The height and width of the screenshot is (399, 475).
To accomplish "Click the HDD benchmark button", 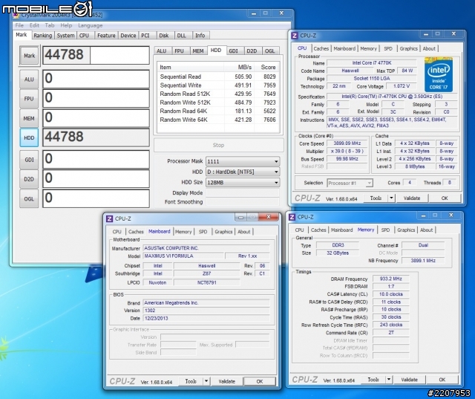I will pyautogui.click(x=29, y=137).
